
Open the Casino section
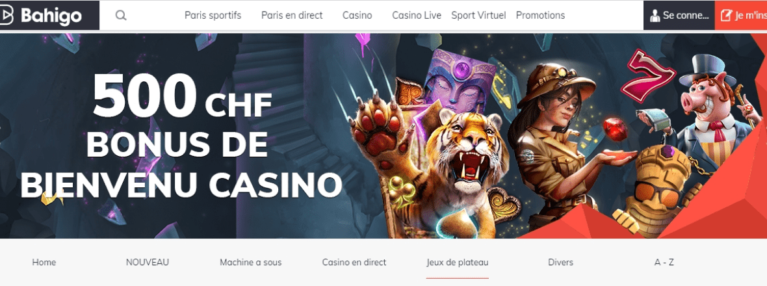[357, 16]
